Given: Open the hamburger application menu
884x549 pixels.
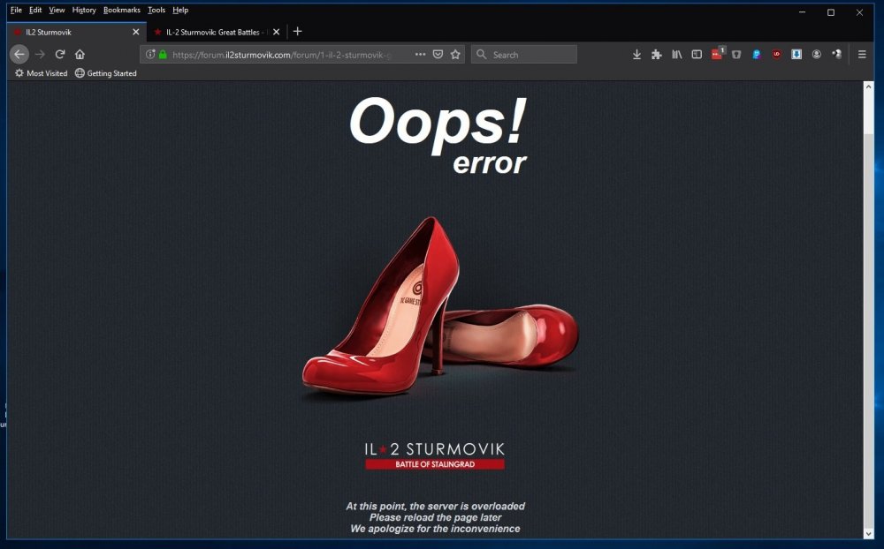Looking at the screenshot, I should 862,54.
